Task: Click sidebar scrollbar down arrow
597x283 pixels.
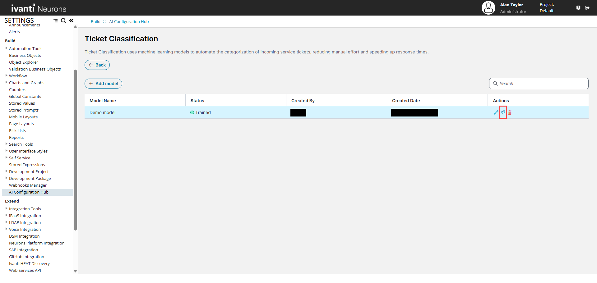Action: click(x=75, y=271)
